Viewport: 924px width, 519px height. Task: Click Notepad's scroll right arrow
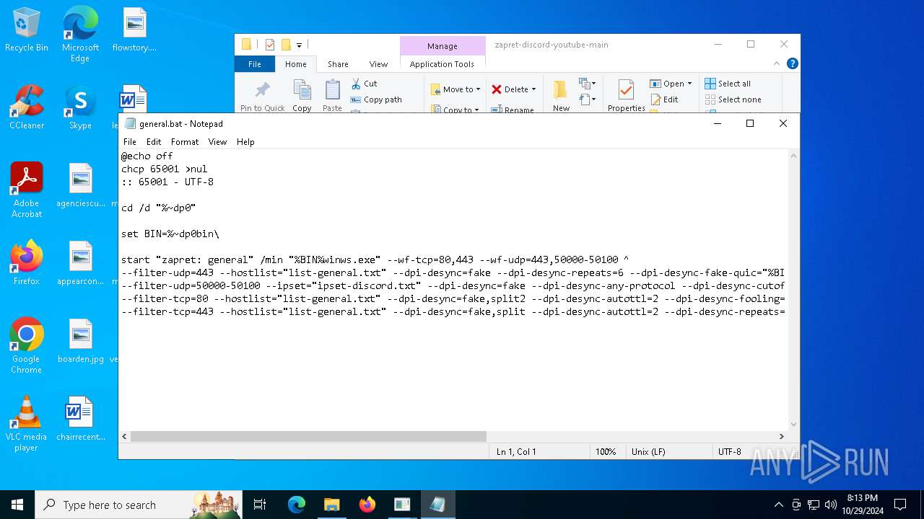point(781,436)
